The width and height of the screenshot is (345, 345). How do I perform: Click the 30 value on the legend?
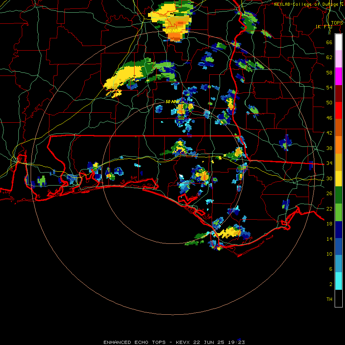(x=329, y=178)
